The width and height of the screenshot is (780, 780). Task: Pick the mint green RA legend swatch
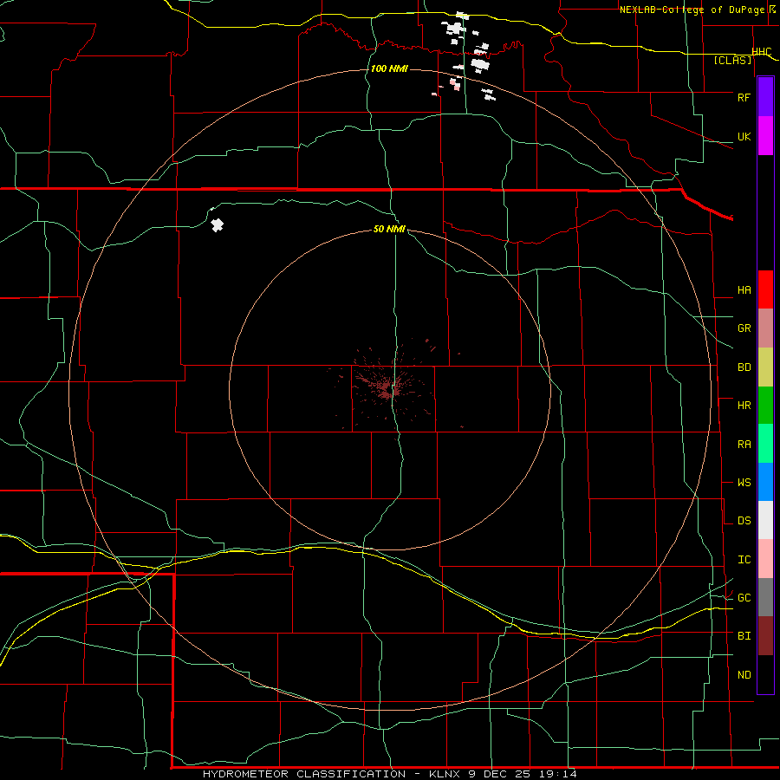click(x=765, y=444)
